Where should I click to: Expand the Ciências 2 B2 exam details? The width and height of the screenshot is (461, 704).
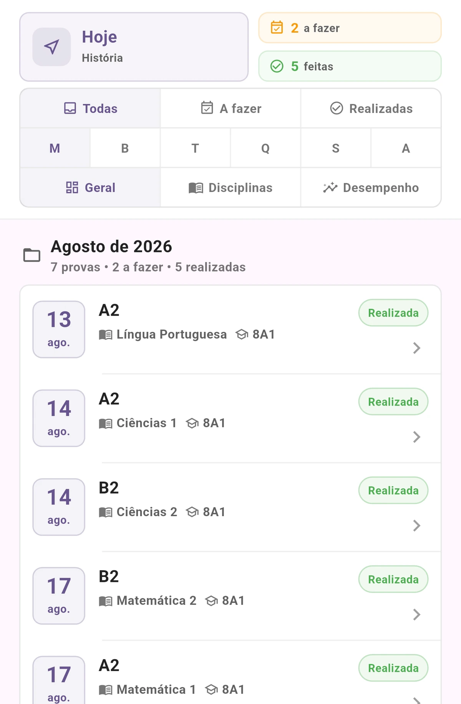(417, 525)
